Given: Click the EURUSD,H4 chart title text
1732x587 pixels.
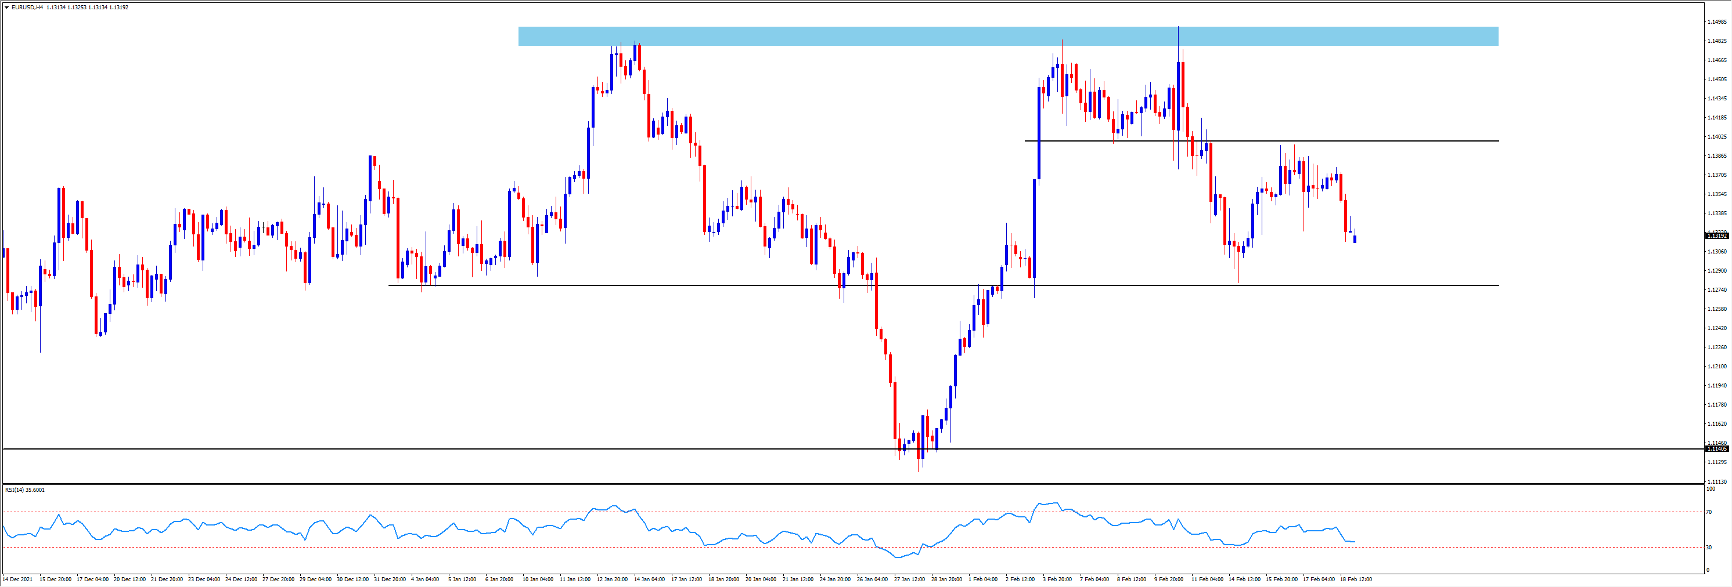Looking at the screenshot, I should [x=27, y=8].
